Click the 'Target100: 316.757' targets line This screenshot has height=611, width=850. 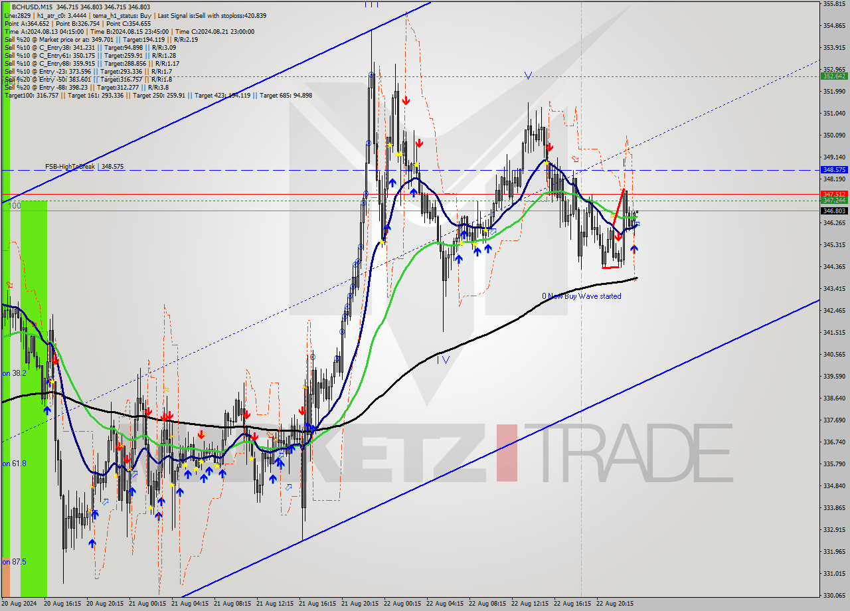point(158,95)
